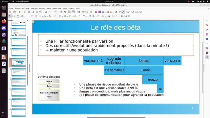Click the Open file icon
210x118 pixels.
point(14,12)
